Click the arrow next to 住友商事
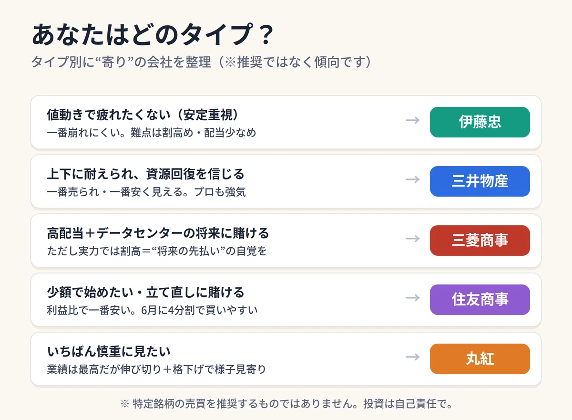 tap(412, 298)
